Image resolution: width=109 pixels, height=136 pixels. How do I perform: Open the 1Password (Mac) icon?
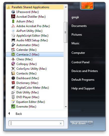(x=13, y=12)
